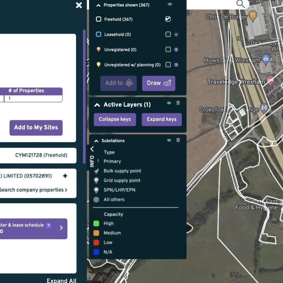283x283 pixels.
Task: Open register & lease schedule arrow
Action: [61, 228]
